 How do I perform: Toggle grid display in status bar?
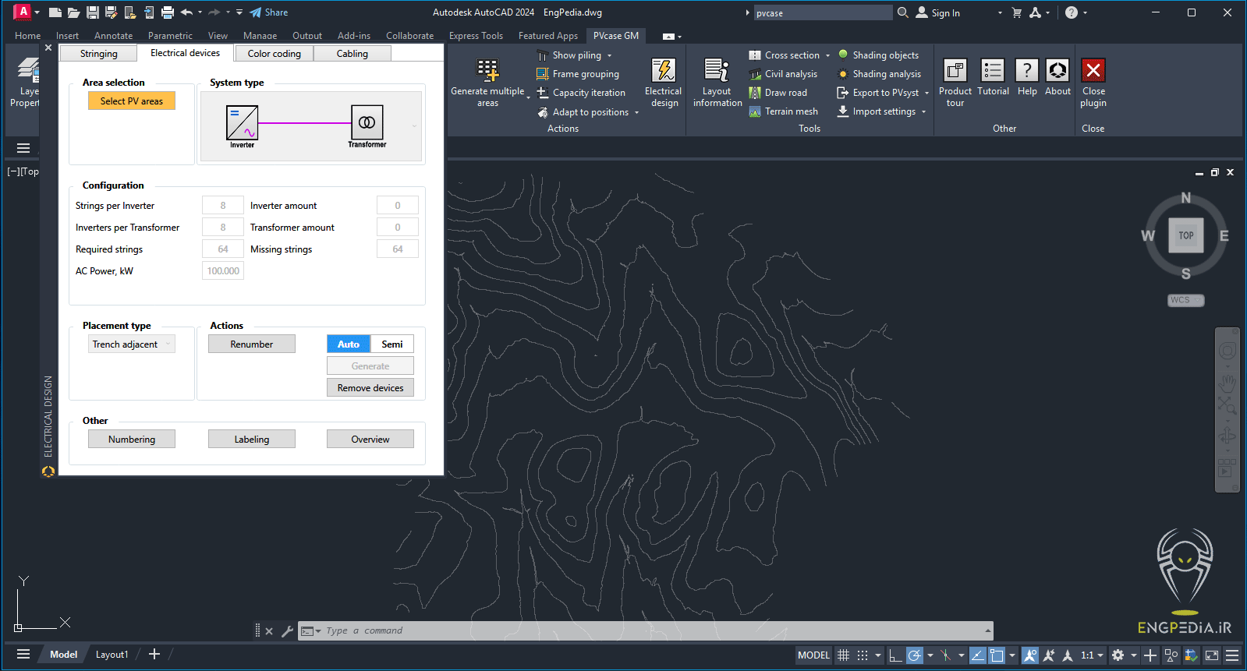[x=843, y=655]
